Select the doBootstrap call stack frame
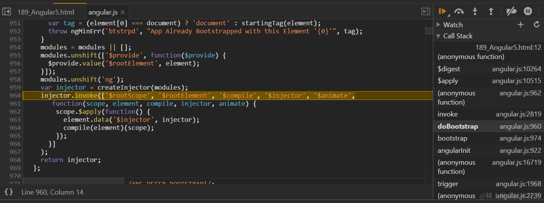Image resolution: width=544 pixels, height=203 pixels. coord(489,126)
